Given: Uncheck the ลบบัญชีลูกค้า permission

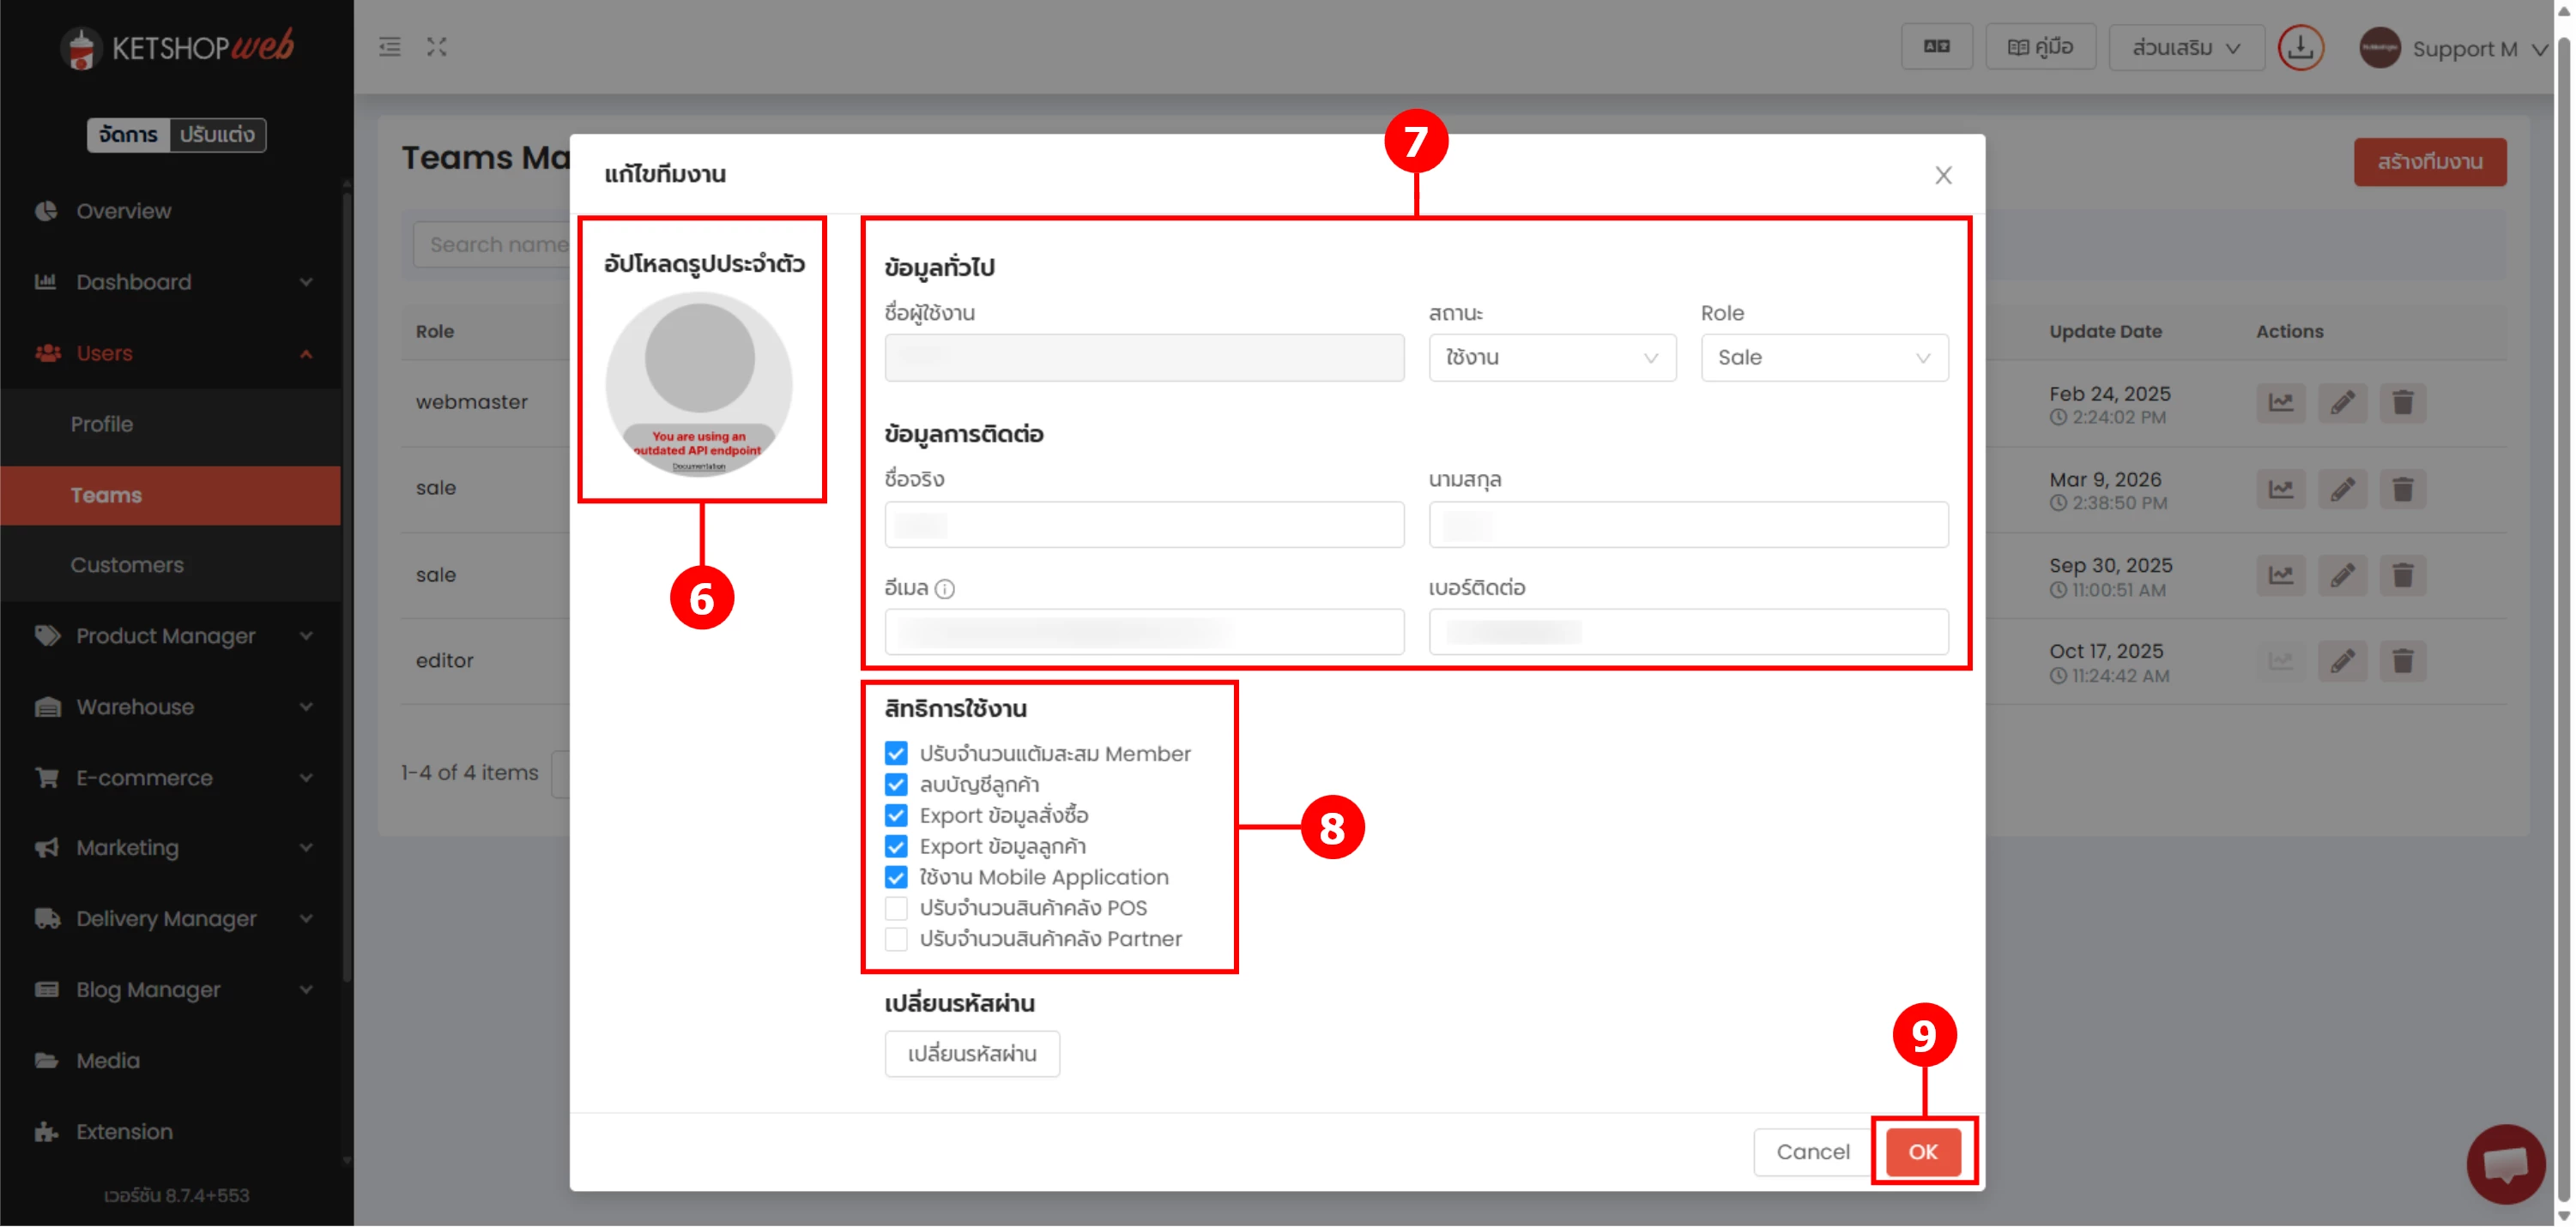Looking at the screenshot, I should coord(896,785).
